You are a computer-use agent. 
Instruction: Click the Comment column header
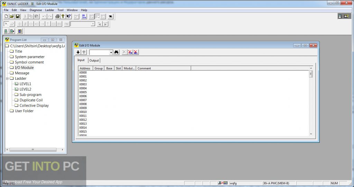[164, 68]
